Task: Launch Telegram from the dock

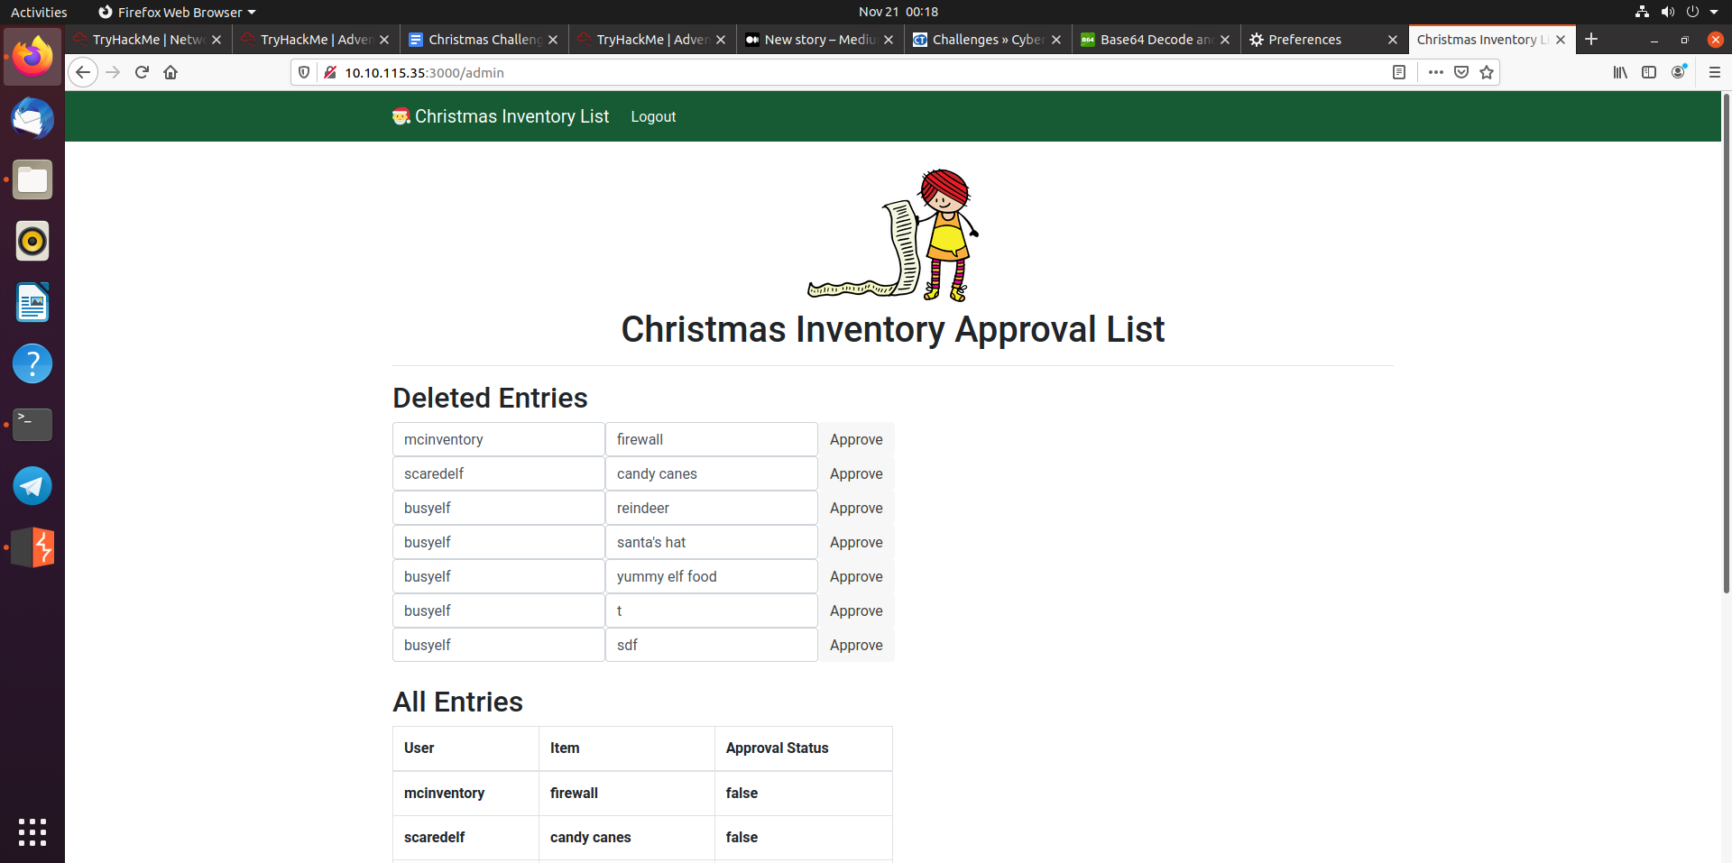Action: pyautogui.click(x=32, y=486)
